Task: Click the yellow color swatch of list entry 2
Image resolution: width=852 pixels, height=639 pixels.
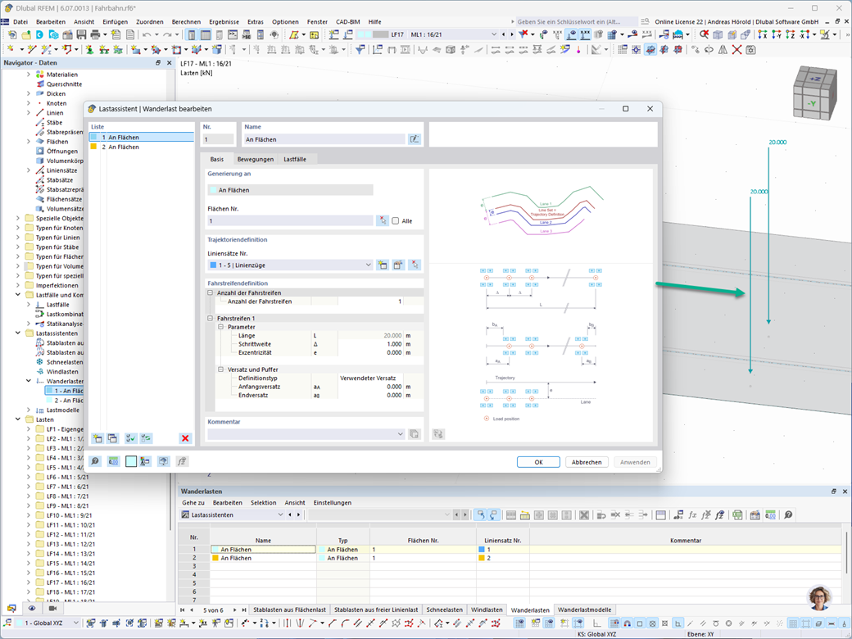Action: point(93,147)
